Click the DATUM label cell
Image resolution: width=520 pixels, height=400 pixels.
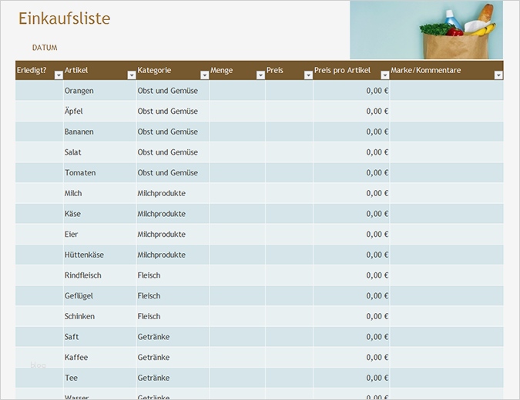45,48
